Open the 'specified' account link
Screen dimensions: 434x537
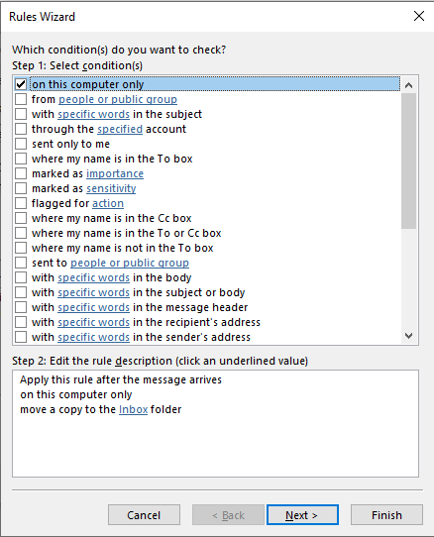pos(120,129)
